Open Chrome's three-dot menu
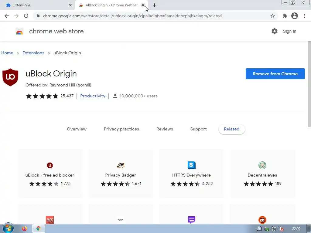This screenshot has width=311, height=233. [x=304, y=16]
